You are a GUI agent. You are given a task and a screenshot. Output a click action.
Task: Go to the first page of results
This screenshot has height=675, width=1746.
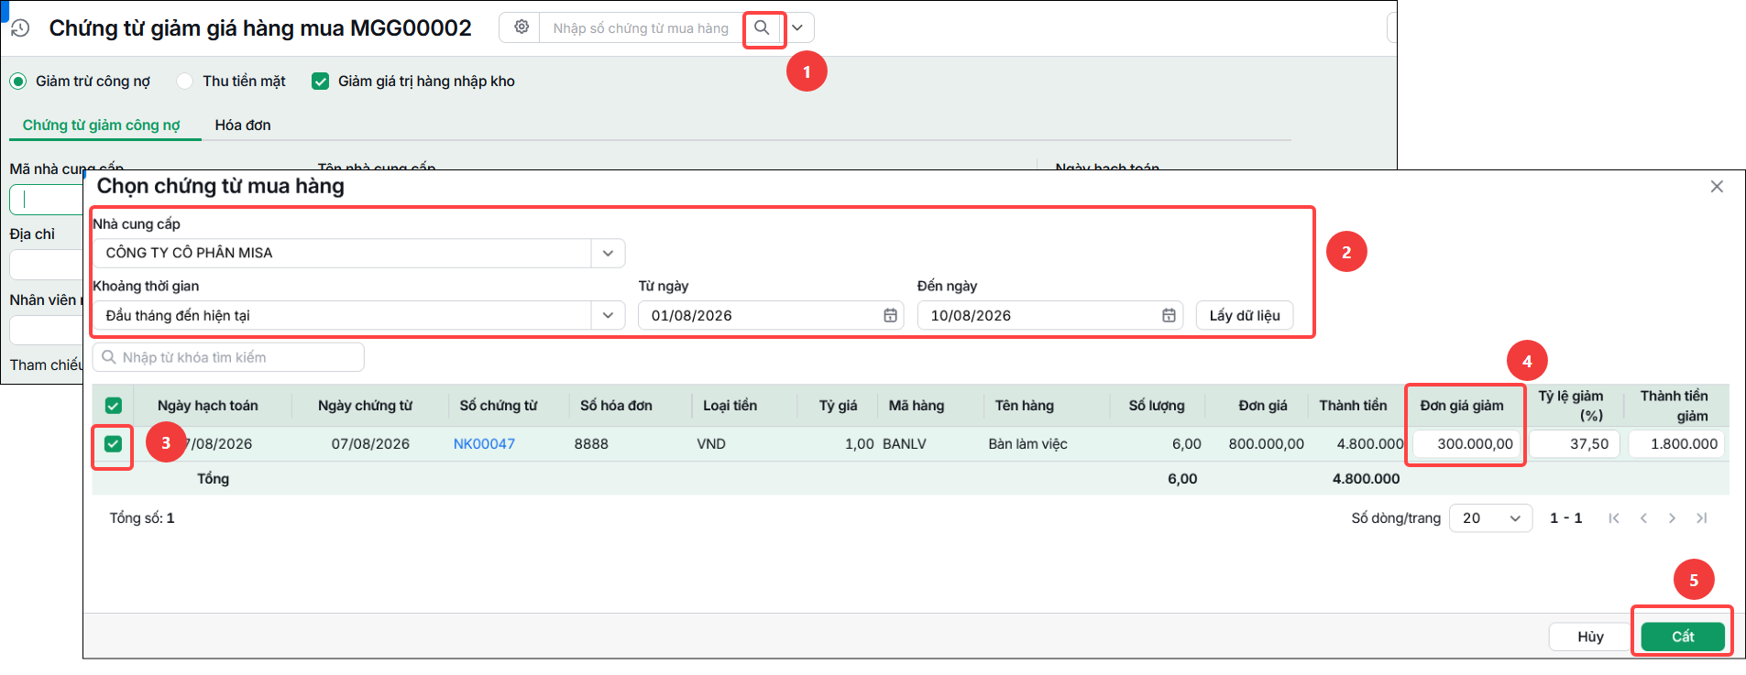tap(1614, 518)
